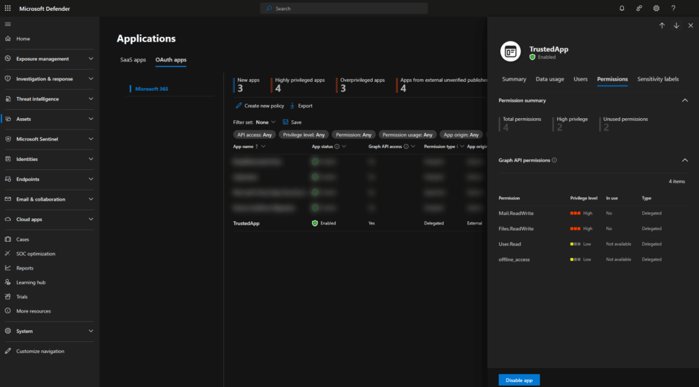Click API access: Any filter pill
The height and width of the screenshot is (387, 699).
coord(255,134)
